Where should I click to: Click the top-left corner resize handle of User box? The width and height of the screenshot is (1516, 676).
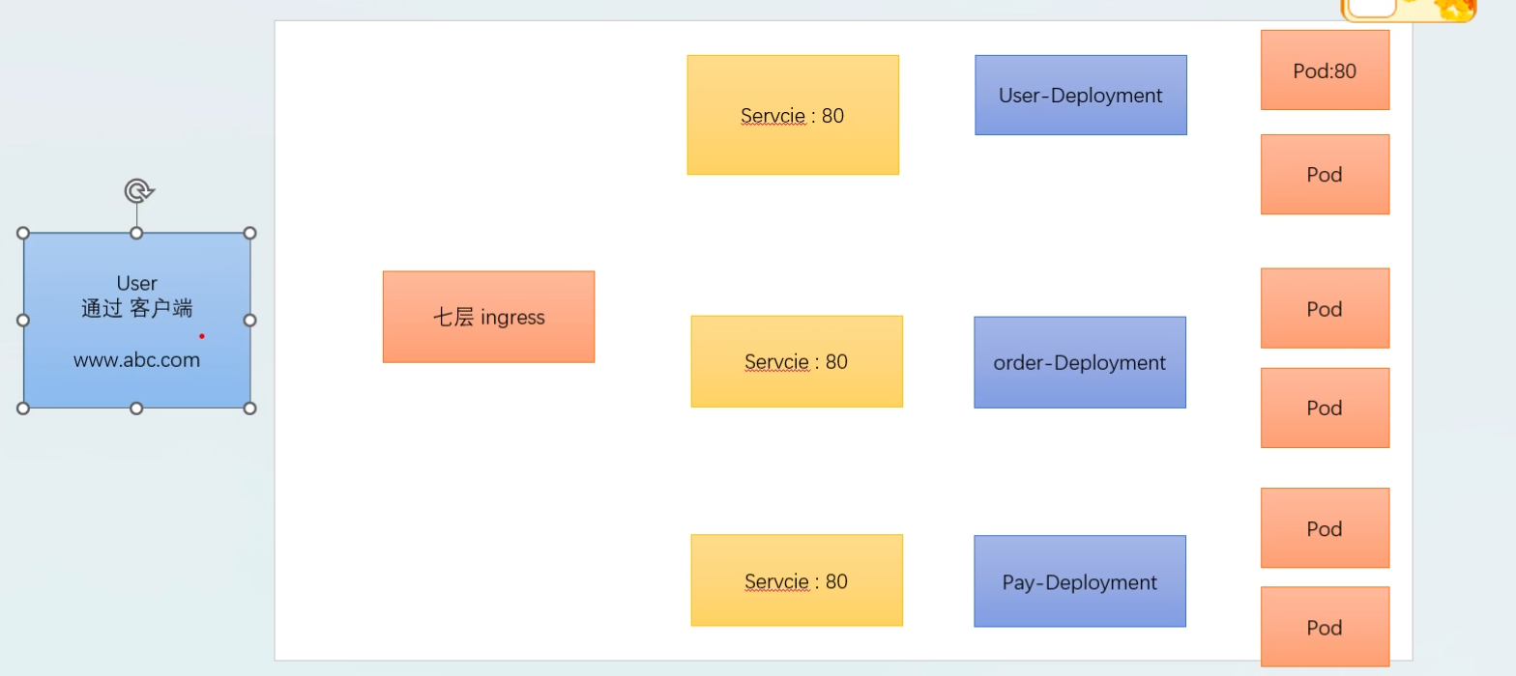23,233
